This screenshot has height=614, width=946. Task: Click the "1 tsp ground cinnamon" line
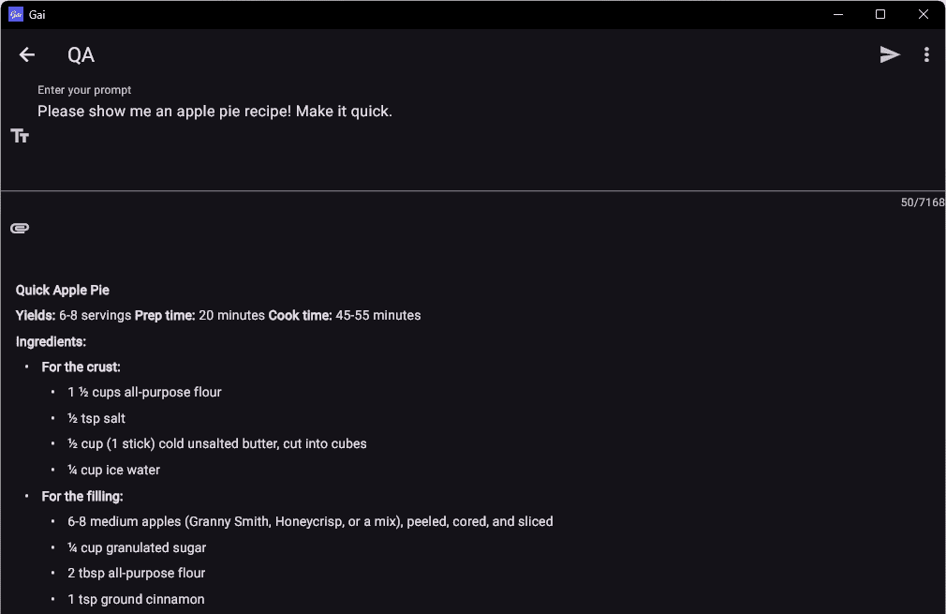[x=136, y=599]
